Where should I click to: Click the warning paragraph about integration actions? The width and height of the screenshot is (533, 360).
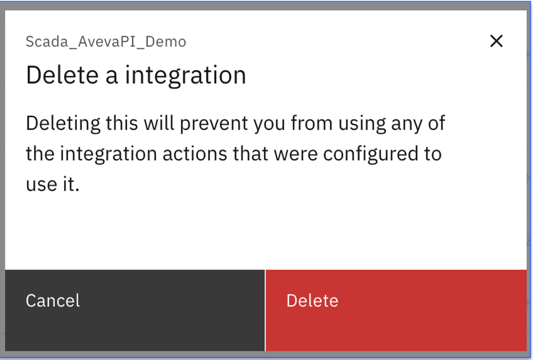point(235,153)
